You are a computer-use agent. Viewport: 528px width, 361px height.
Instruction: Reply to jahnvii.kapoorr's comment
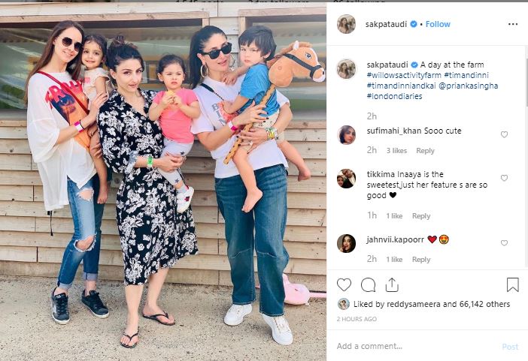tap(421, 259)
